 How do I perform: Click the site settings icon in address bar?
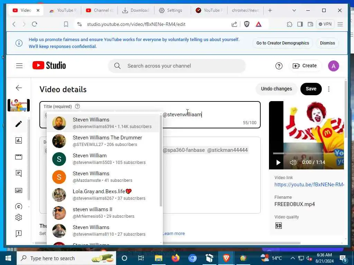80,24
